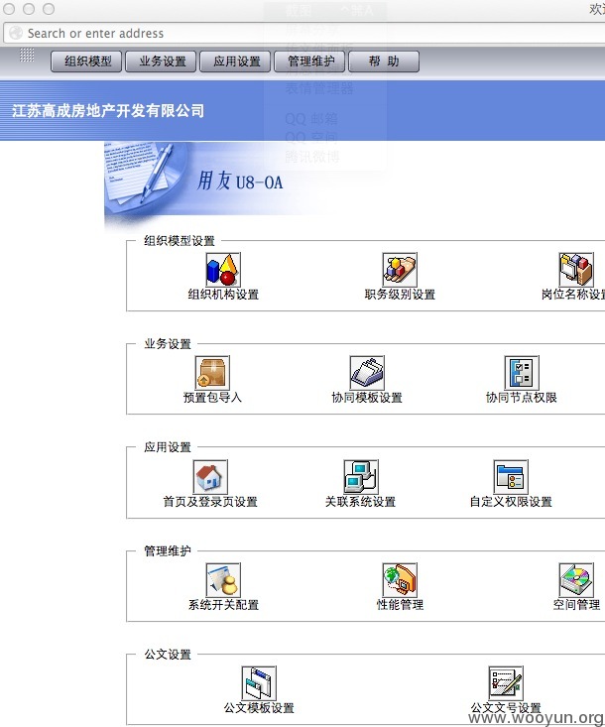The height and width of the screenshot is (727, 605).
Task: Open the 应用设置 menu
Action: coord(235,61)
